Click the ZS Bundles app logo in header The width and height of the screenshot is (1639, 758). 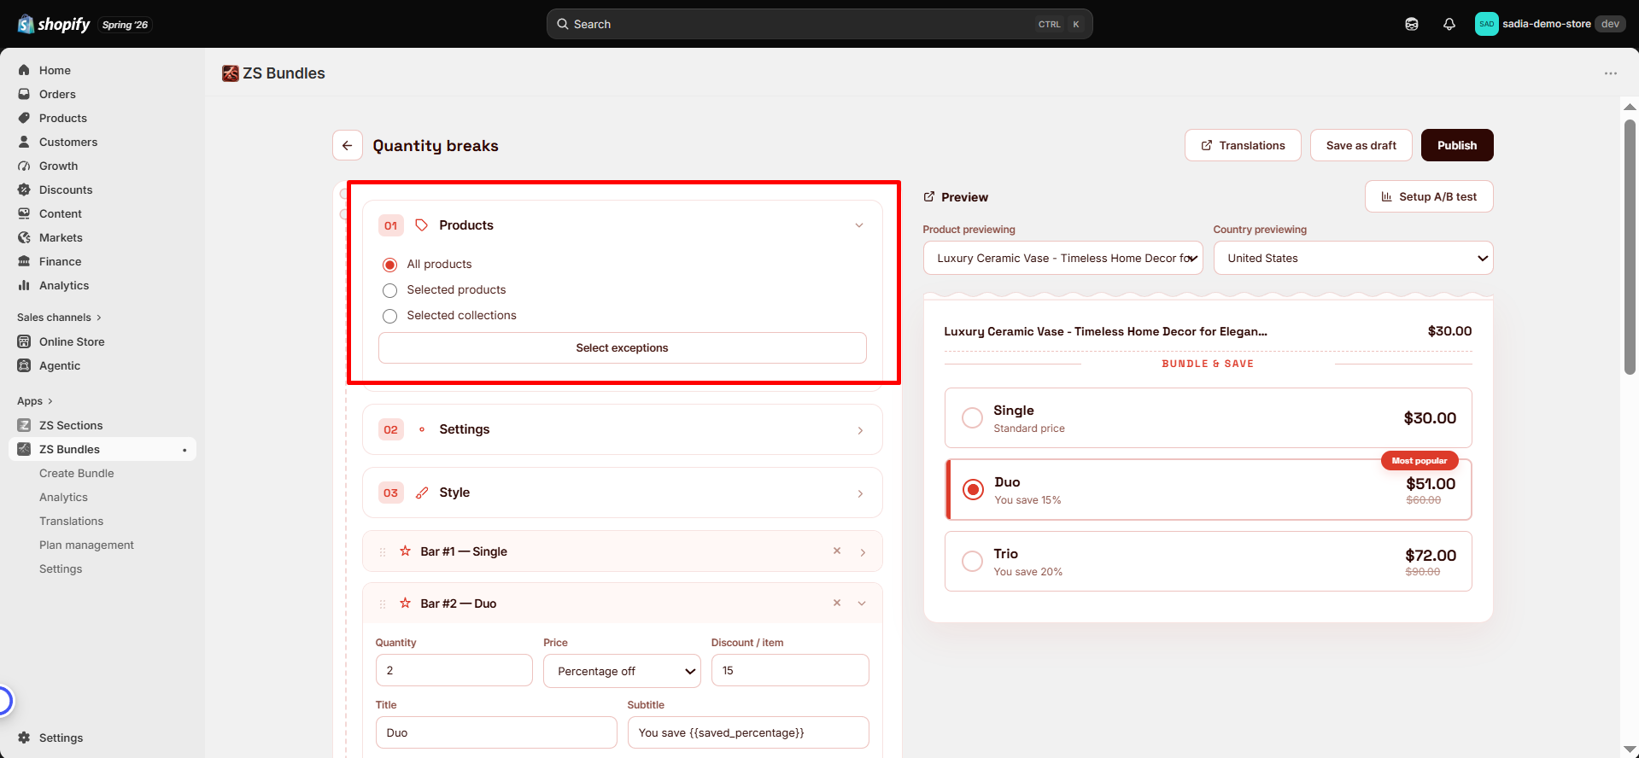pyautogui.click(x=230, y=73)
